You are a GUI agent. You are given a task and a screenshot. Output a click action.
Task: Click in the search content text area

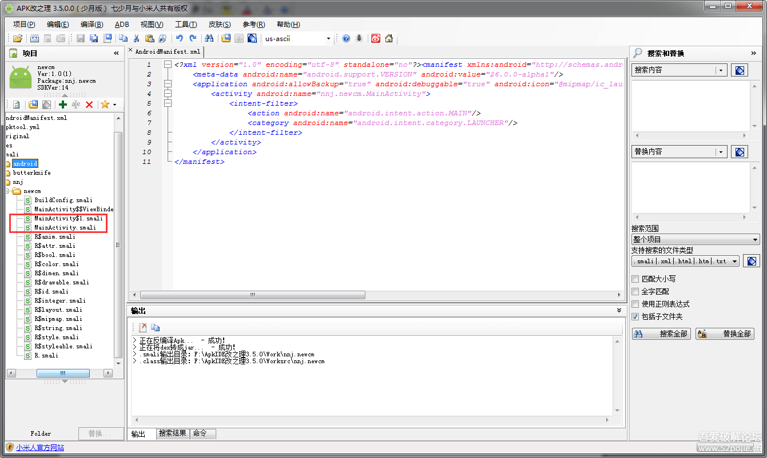point(691,106)
